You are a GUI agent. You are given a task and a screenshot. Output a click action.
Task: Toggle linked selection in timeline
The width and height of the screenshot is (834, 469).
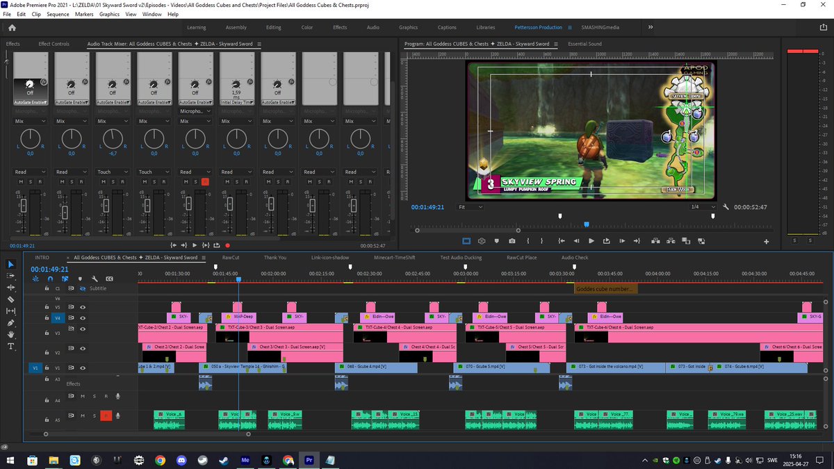pos(65,279)
